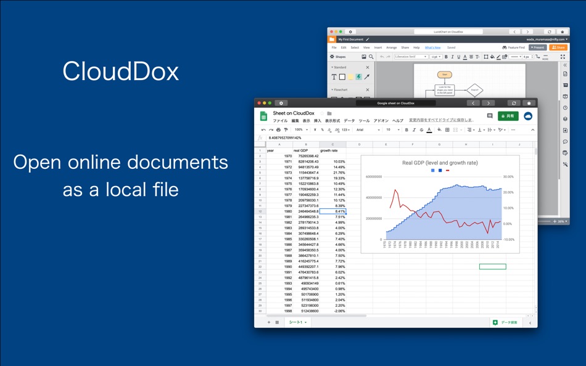
Task: Open the borders tool in Sheets
Action: coord(447,130)
